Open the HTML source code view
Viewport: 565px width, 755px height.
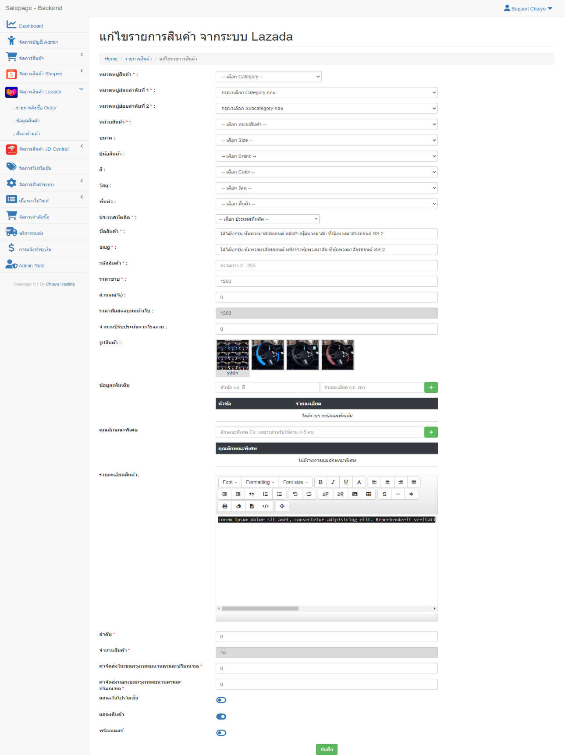(266, 506)
